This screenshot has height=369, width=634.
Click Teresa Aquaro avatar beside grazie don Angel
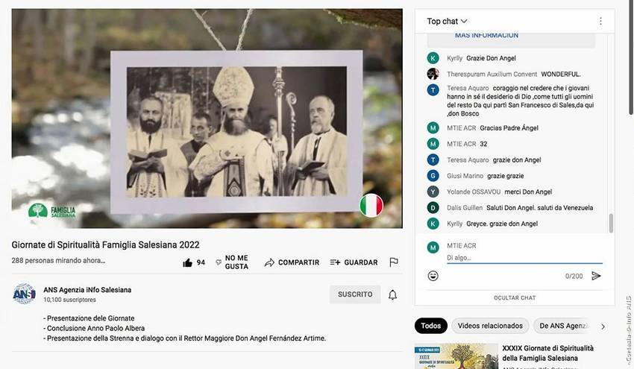click(x=433, y=160)
